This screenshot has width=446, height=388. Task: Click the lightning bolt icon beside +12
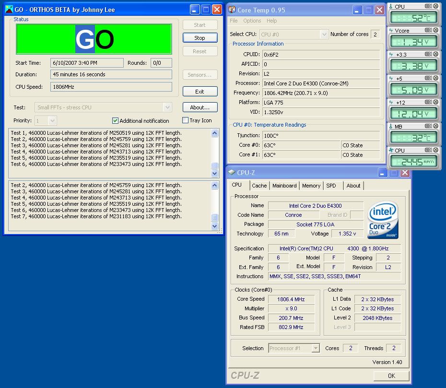(x=391, y=103)
